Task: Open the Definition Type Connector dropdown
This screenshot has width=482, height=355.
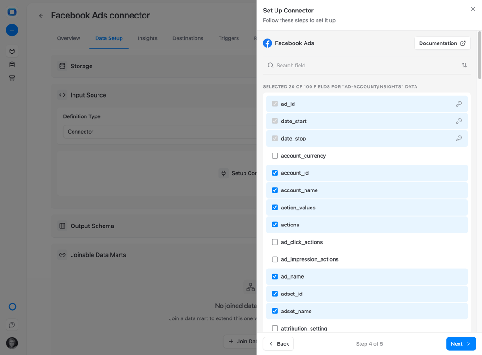Action: click(160, 132)
